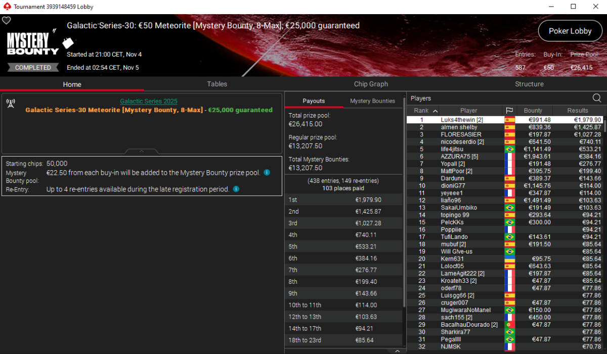Screen dimensions: 607x354
Task: Expand the payouts list bottom chevron
Action: pos(397,350)
